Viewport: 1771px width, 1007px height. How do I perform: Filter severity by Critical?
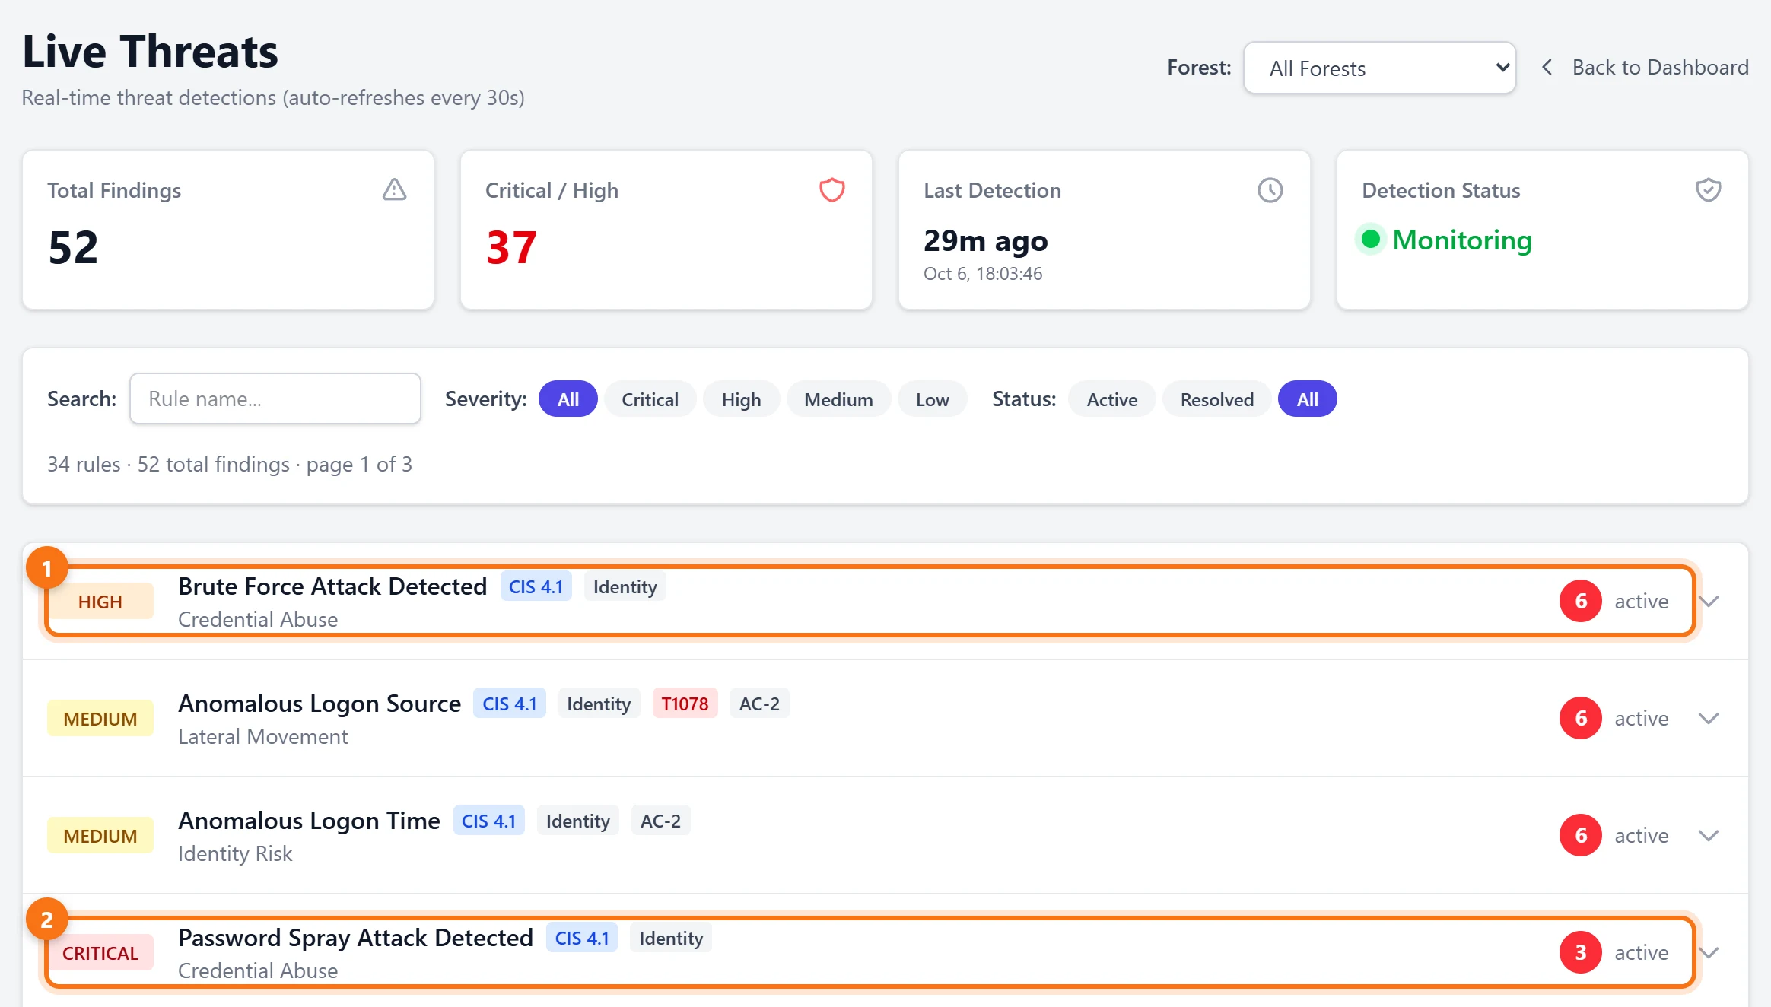pos(650,399)
